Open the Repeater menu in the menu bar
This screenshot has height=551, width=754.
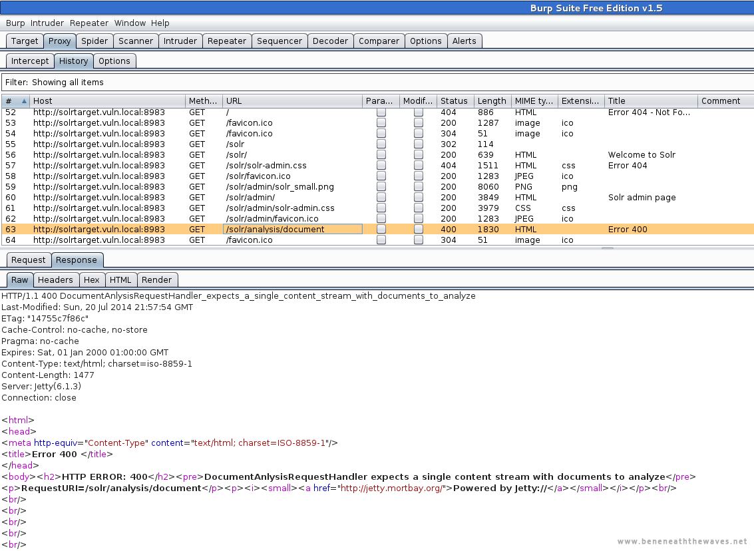[x=89, y=23]
